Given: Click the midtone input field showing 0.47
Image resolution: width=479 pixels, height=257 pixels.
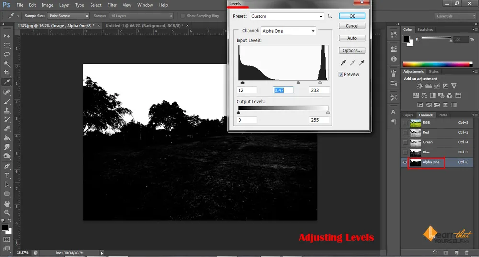Looking at the screenshot, I should (283, 90).
